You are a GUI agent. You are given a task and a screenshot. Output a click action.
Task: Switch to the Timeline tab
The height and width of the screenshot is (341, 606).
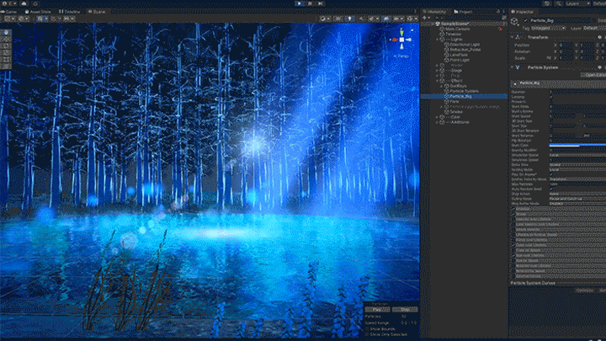69,12
